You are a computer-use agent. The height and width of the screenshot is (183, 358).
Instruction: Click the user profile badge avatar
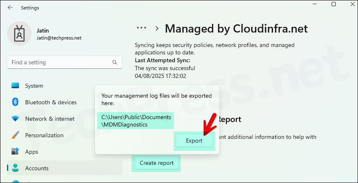tap(19, 33)
